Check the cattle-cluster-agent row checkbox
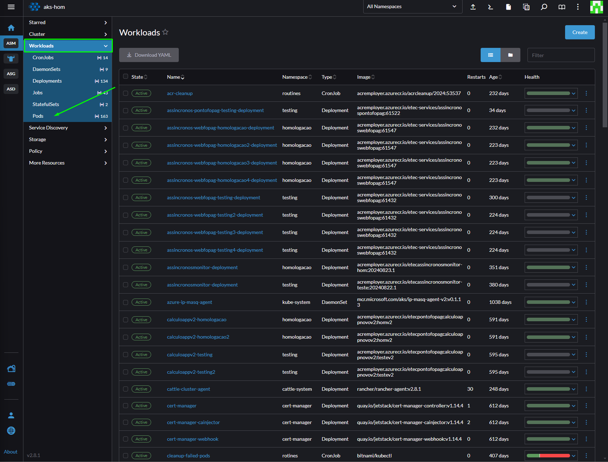 [x=126, y=389]
